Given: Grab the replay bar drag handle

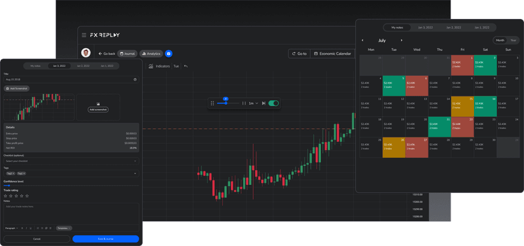Looking at the screenshot, I should point(212,103).
